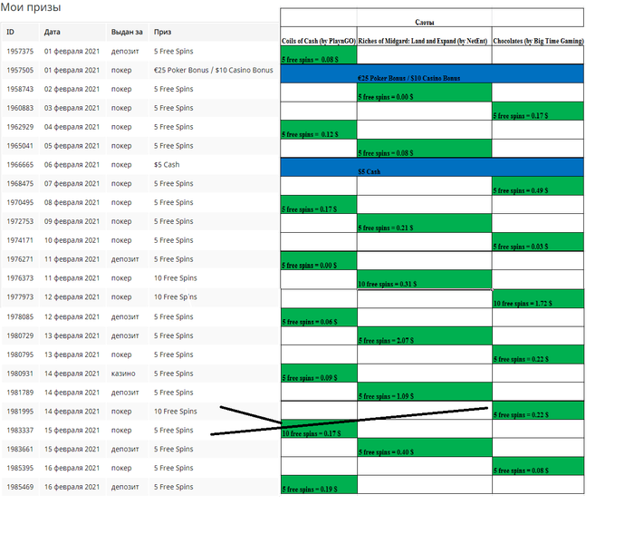Click the 'Дата' column header
This screenshot has width=634, height=553.
coord(53,32)
